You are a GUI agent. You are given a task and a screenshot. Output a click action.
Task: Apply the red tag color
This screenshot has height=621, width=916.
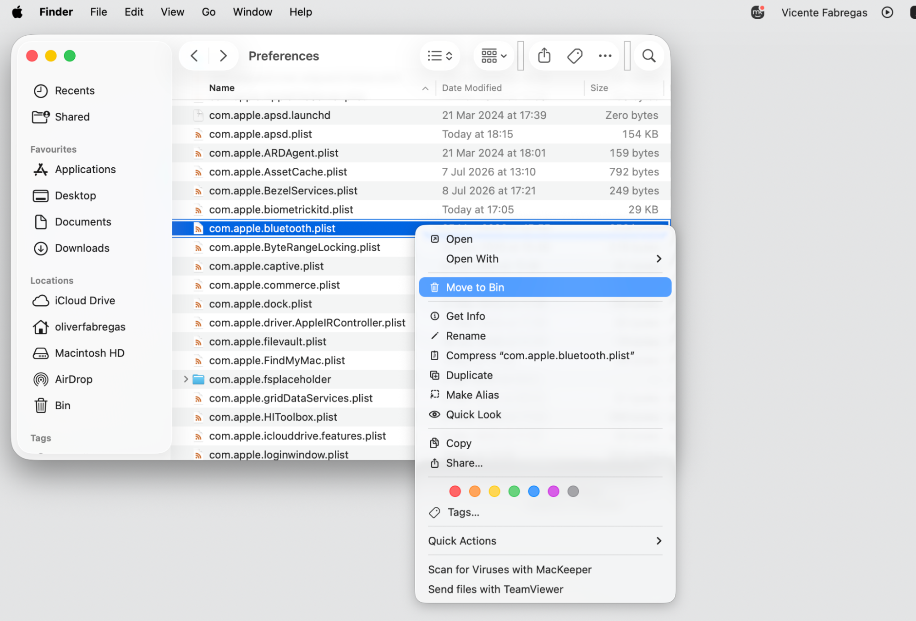pos(455,491)
